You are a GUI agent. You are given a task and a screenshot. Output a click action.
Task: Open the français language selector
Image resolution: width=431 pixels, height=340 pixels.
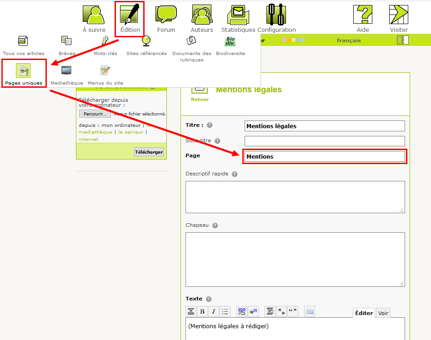pyautogui.click(x=349, y=40)
